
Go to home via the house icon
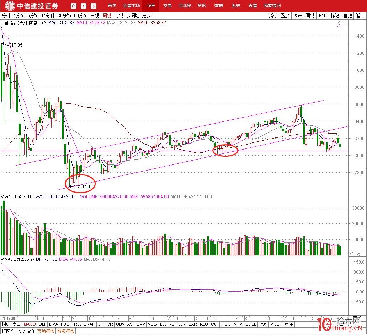point(74,6)
